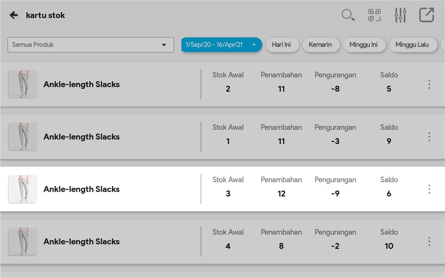Open three-dot menu of first Ankle-length Slacks row
This screenshot has height=278, width=445.
tap(429, 84)
